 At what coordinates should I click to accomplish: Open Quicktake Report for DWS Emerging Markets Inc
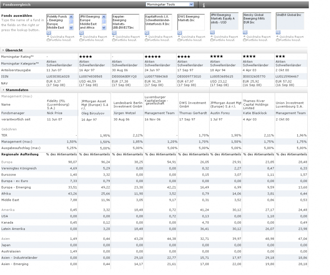tap(193, 36)
